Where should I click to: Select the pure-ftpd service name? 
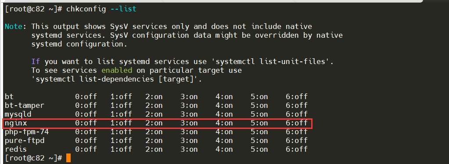coord(24,140)
